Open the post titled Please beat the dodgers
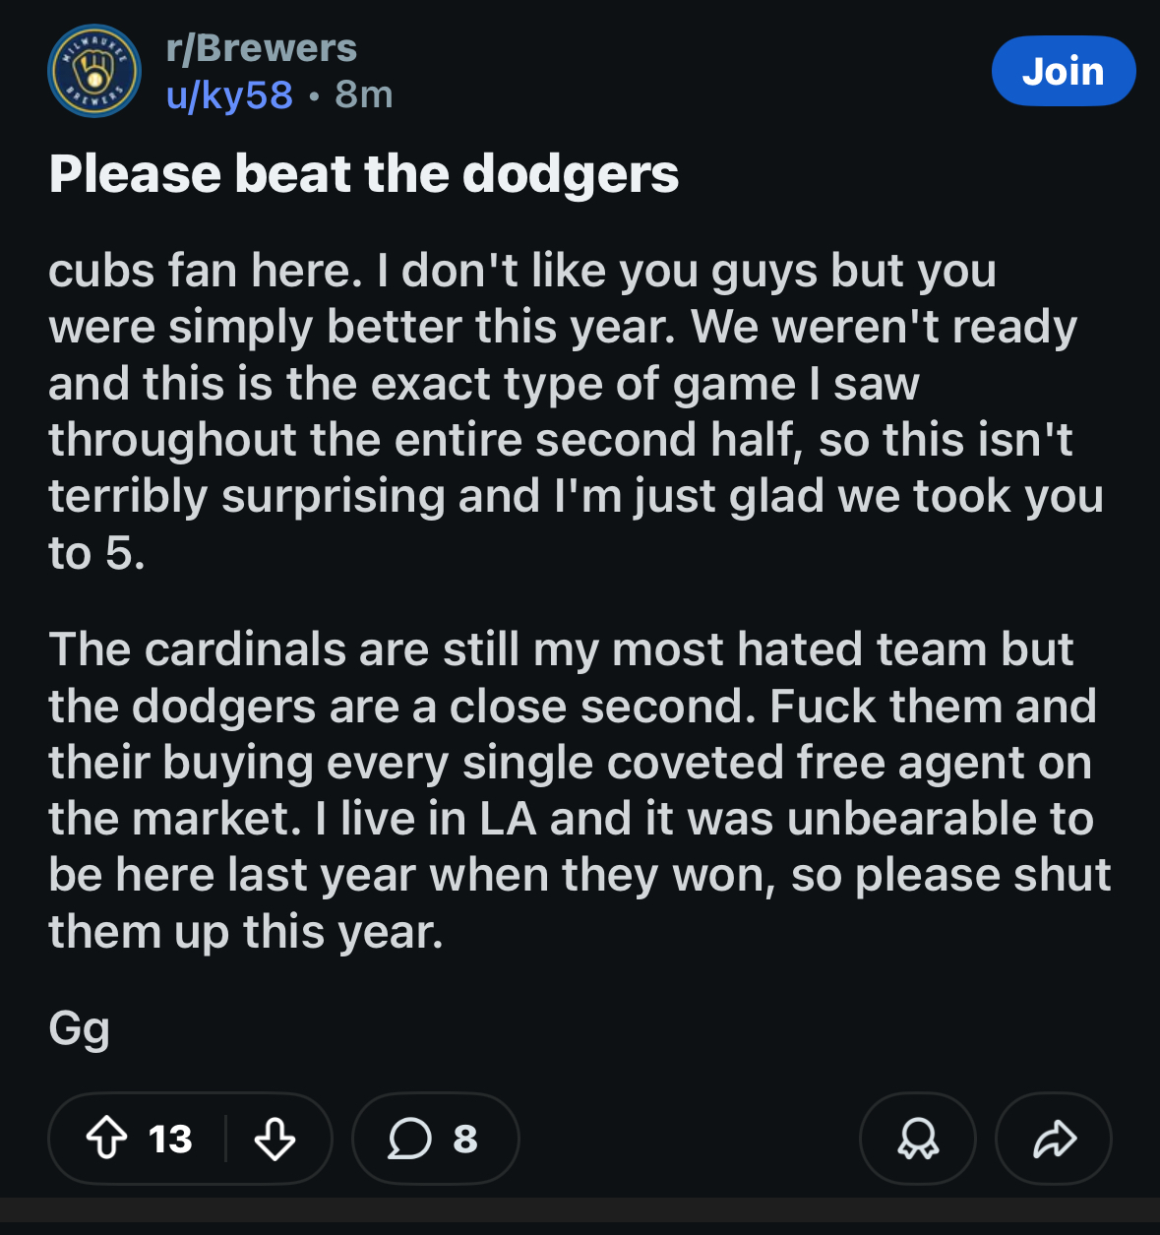The width and height of the screenshot is (1160, 1235). pos(364,174)
